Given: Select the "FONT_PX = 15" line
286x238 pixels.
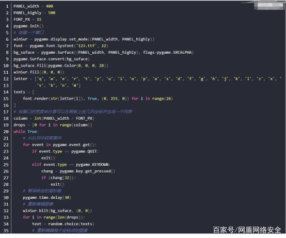Looking at the screenshot, I should pyautogui.click(x=27, y=19).
